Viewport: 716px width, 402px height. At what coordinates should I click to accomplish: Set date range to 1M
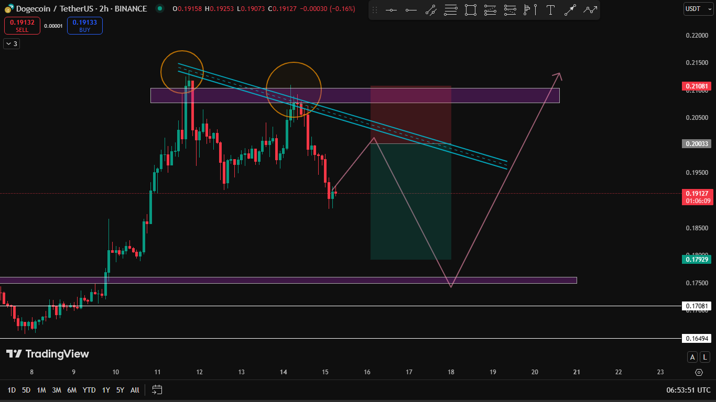pyautogui.click(x=41, y=390)
